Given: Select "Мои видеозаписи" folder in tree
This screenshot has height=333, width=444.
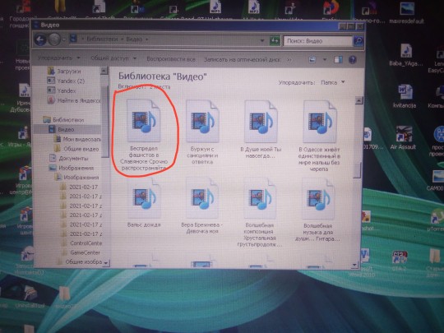Looking at the screenshot, I should click(81, 139).
